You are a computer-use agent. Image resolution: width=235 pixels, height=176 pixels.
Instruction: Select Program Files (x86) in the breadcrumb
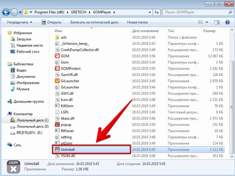(49, 12)
